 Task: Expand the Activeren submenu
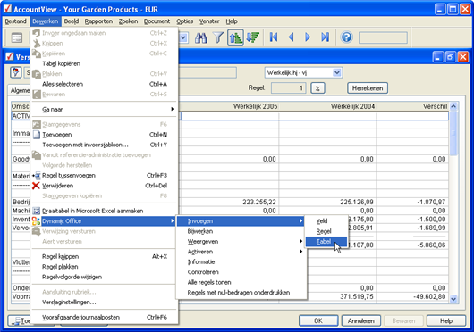[x=241, y=252]
